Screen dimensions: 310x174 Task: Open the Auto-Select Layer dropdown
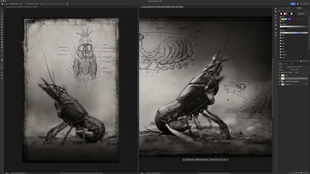point(22,3)
